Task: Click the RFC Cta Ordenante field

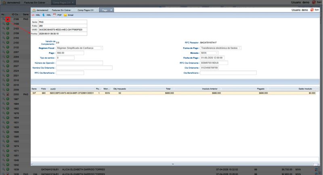Action: click(x=214, y=63)
